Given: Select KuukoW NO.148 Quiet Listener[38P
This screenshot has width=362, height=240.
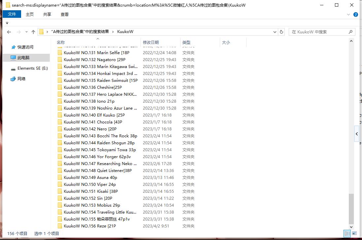Looking at the screenshot, I should click(98, 170).
